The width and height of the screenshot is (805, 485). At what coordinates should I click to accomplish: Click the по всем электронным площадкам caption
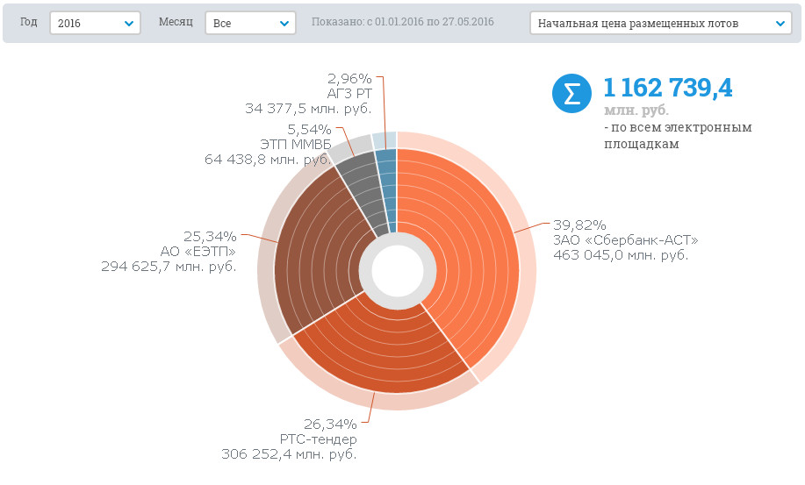(678, 135)
